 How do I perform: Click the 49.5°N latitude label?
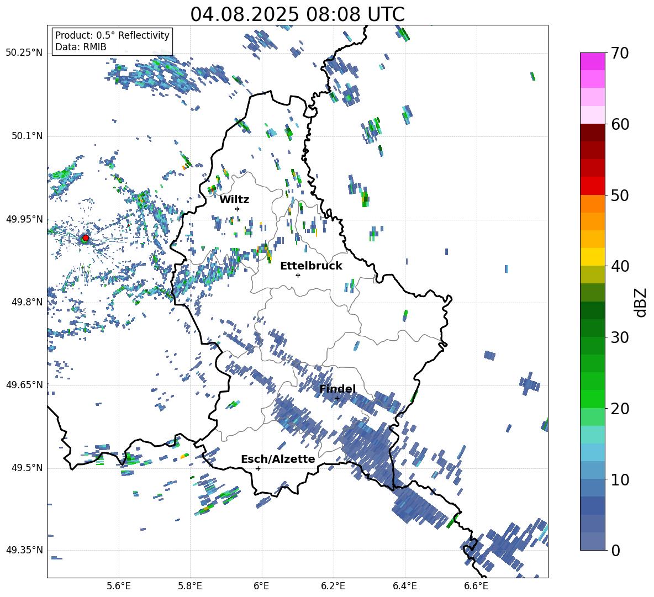click(27, 468)
